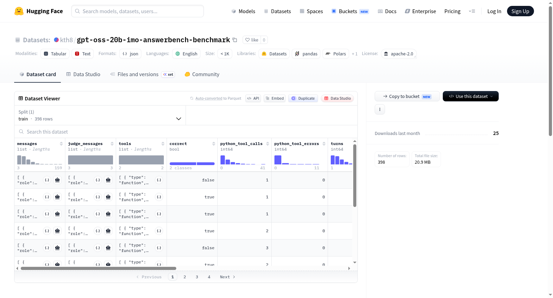Screen dimensions: 553x298
Task: Click the kth8 user avatar icon
Action: [56, 40]
